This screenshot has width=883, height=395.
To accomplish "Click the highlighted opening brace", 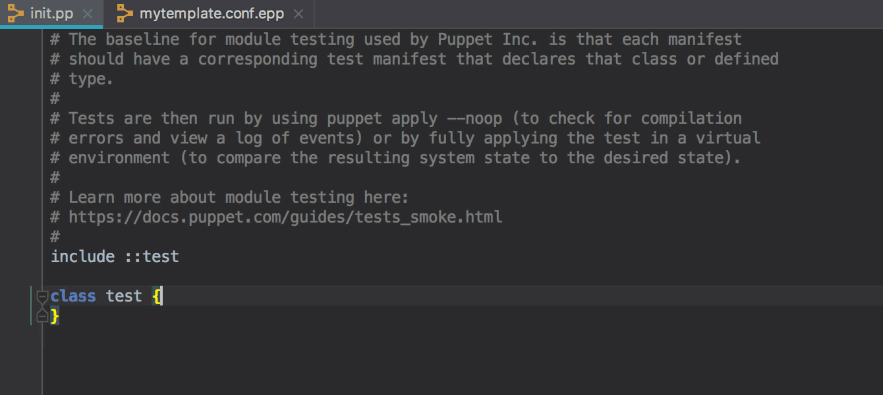I will pos(156,296).
